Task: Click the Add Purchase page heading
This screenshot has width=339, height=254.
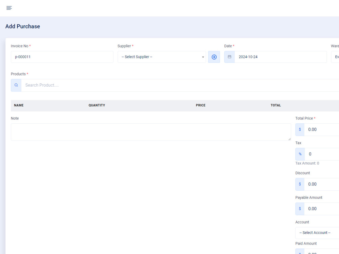Action: (23, 26)
